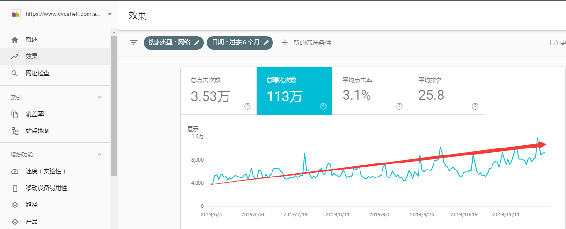The width and height of the screenshot is (566, 229).
Task: Select the site URL https://www.dvdshelf.com.a...
Action: (x=63, y=14)
